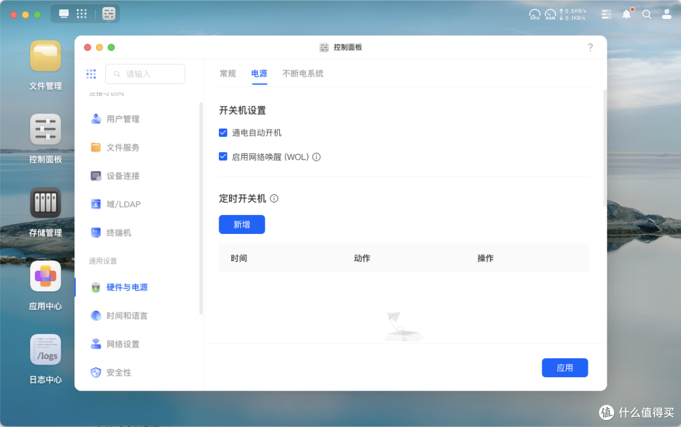
Task: Click the 新增 button
Action: (242, 225)
